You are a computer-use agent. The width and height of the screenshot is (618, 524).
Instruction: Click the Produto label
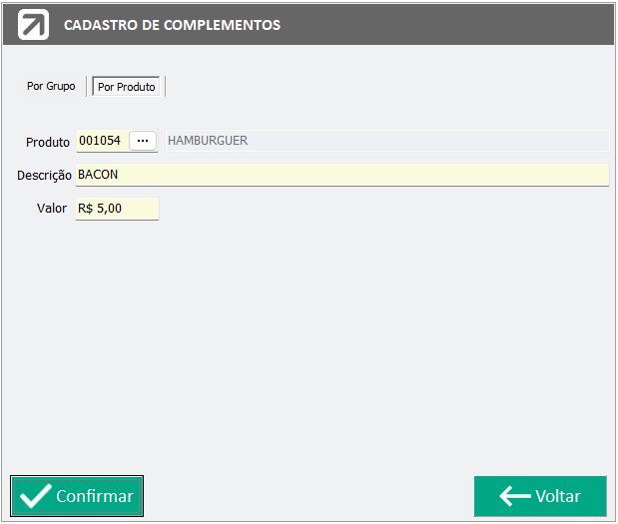(x=48, y=142)
